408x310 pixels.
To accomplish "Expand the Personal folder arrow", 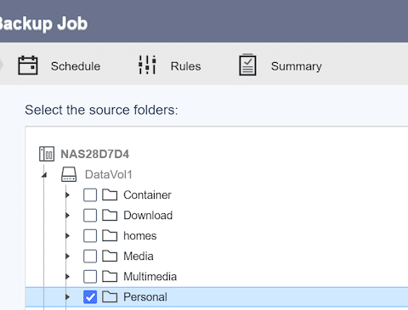I will [x=67, y=297].
